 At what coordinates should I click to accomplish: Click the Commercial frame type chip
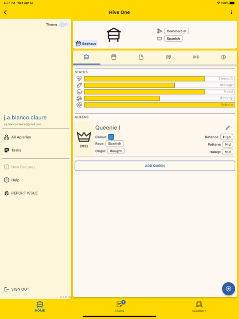[177, 31]
